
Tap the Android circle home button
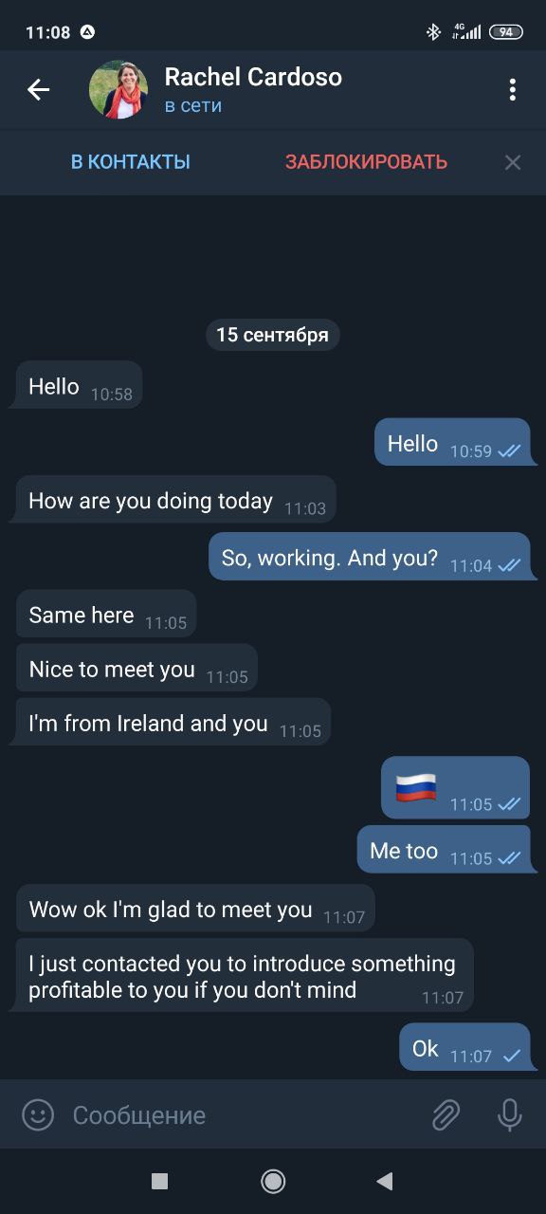[x=273, y=1181]
